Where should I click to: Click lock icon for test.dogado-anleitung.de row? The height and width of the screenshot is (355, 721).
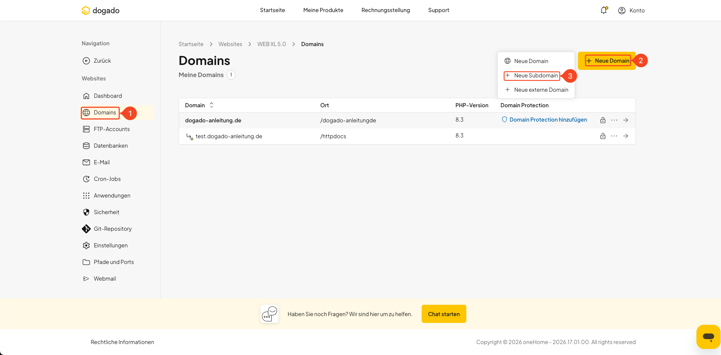(603, 136)
